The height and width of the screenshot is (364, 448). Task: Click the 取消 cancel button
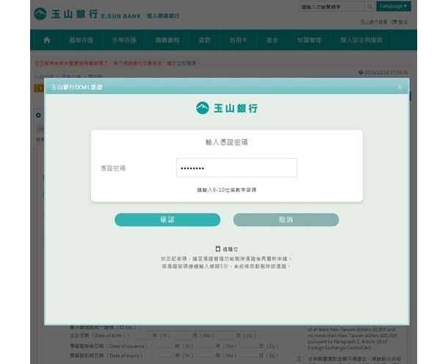[286, 220]
